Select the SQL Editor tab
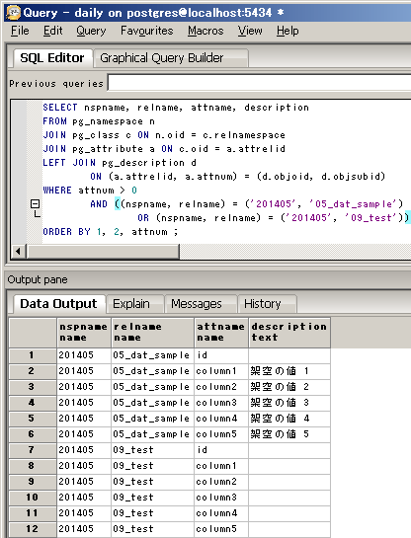 pyautogui.click(x=52, y=58)
